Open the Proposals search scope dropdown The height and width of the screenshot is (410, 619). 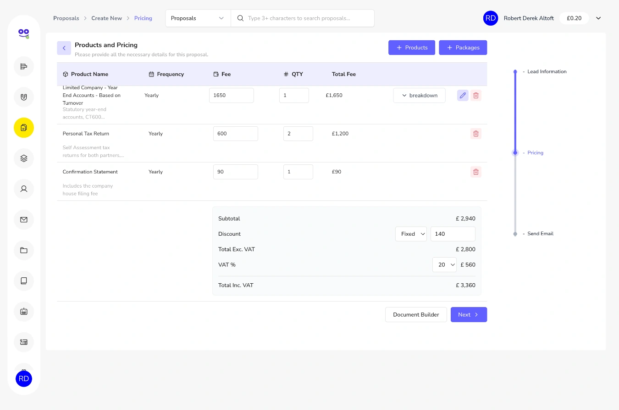(x=198, y=18)
